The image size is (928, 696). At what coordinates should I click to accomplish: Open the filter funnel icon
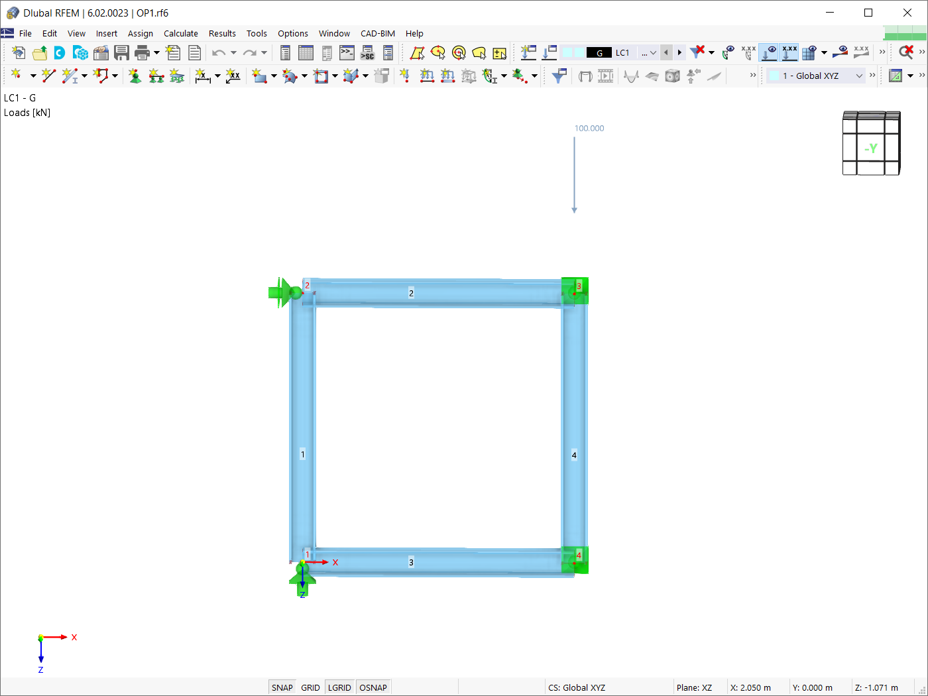(559, 76)
